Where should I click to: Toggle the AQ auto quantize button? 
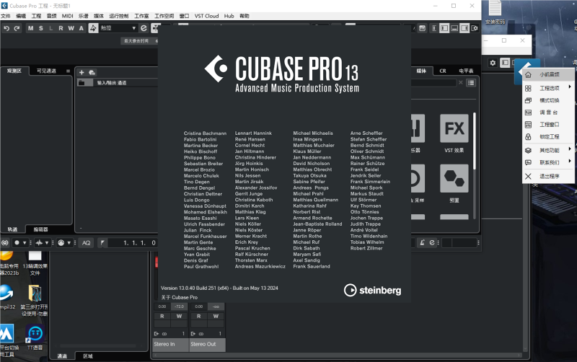[86, 243]
